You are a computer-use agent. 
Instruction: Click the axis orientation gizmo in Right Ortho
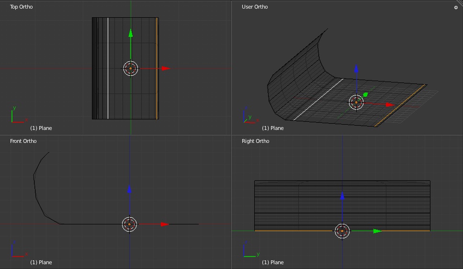tap(251, 249)
